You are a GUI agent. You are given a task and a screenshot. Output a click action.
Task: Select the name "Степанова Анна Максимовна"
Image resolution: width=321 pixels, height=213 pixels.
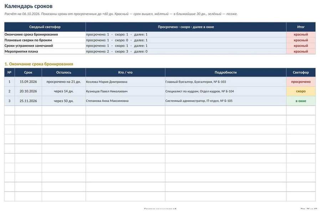(107, 101)
